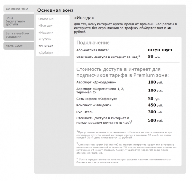
Task: Click the Premium зона section heading
Action: (x=122, y=72)
